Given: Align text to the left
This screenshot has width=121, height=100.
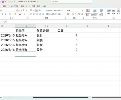Looking at the screenshot, I should coord(31,14).
